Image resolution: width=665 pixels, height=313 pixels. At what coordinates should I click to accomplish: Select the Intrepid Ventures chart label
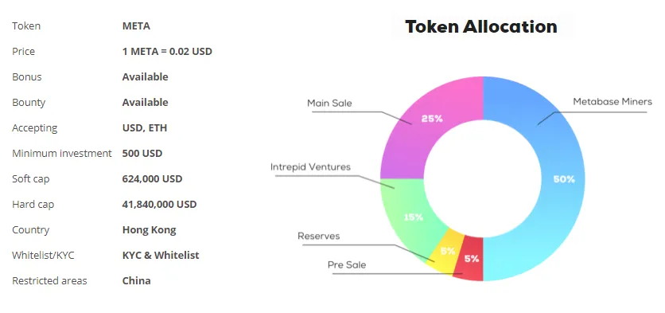tap(310, 167)
